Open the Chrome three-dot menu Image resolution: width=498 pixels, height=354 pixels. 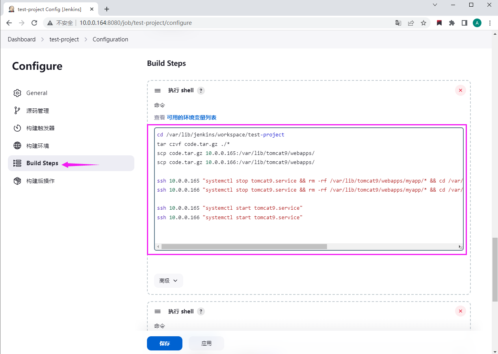(490, 23)
